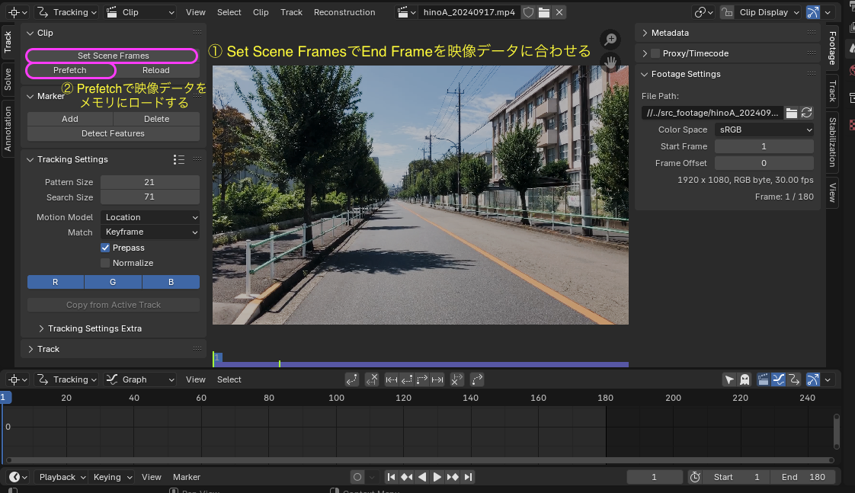Play animation in reverse
The height and width of the screenshot is (493, 855).
[421, 477]
